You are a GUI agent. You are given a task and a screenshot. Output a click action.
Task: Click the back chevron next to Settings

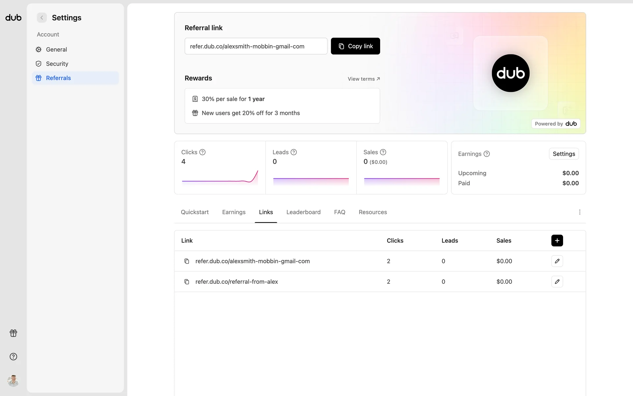[42, 18]
